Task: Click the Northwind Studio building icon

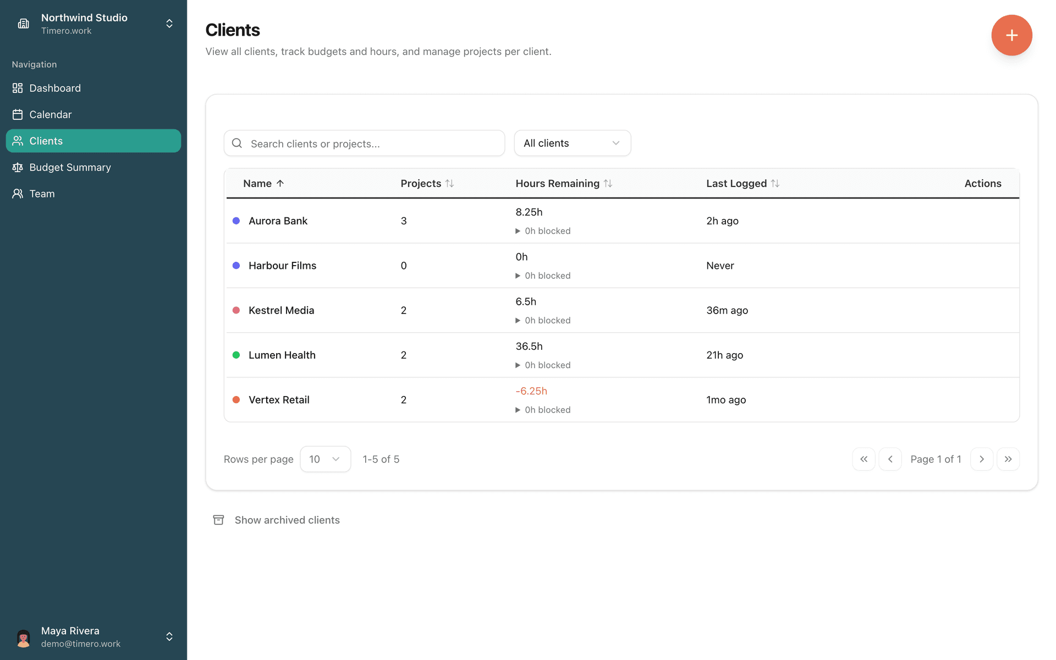Action: [x=23, y=24]
